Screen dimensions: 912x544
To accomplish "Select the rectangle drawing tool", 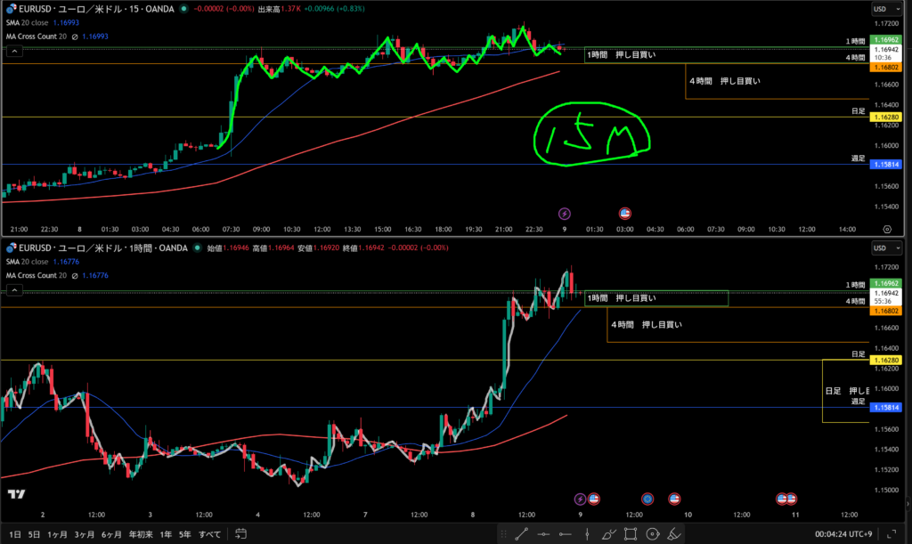I will click(631, 534).
